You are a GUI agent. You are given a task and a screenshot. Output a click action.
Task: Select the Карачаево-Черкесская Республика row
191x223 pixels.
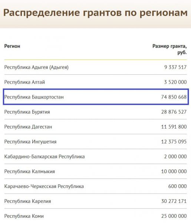pyautogui.click(x=96, y=186)
